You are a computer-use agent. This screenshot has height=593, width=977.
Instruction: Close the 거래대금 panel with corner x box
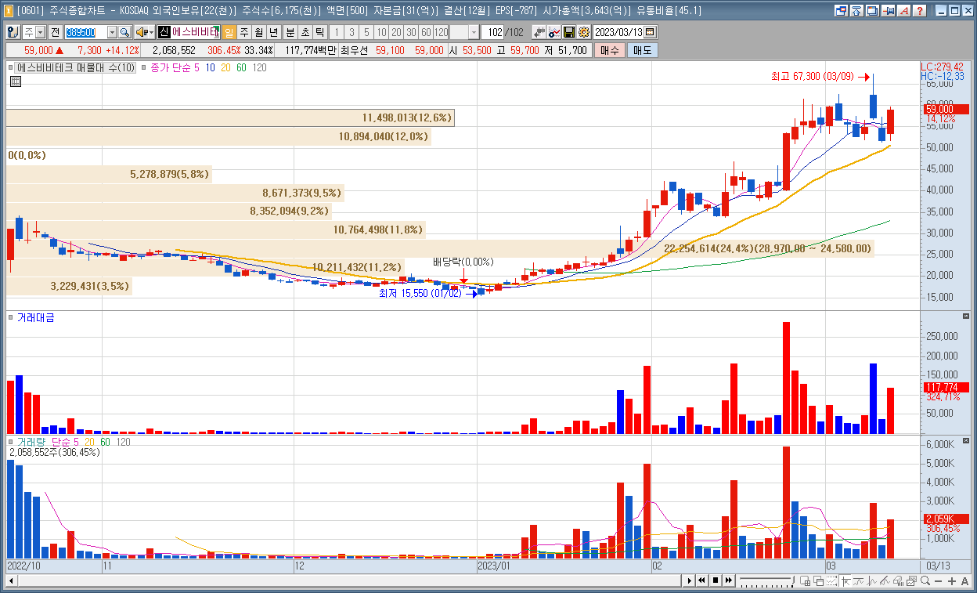point(967,316)
